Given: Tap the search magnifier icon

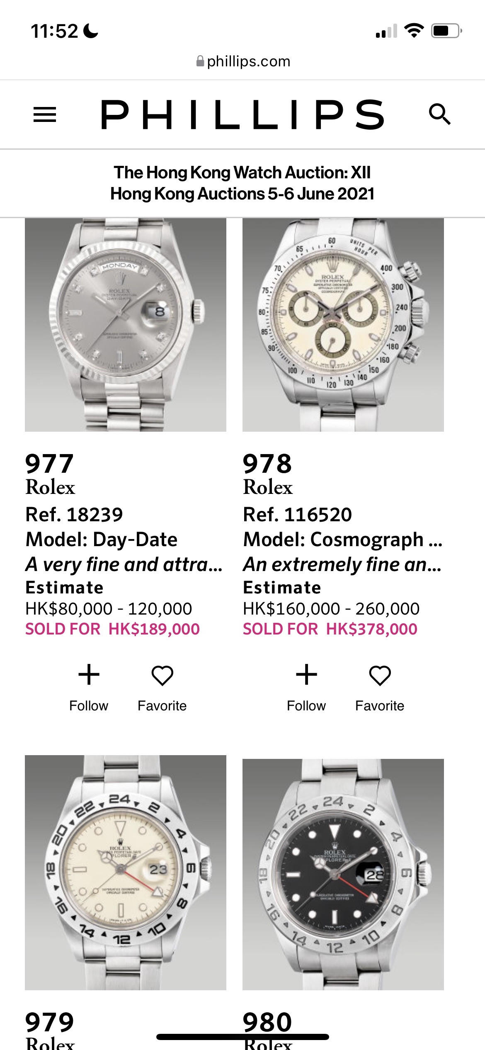Looking at the screenshot, I should click(439, 114).
